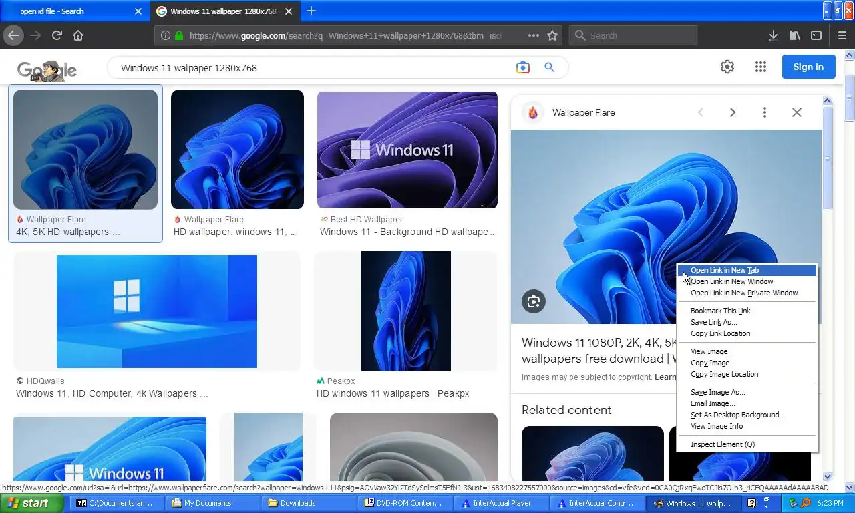855x513 pixels.
Task: Open the page actions three-dot menu
Action: pyautogui.click(x=534, y=35)
